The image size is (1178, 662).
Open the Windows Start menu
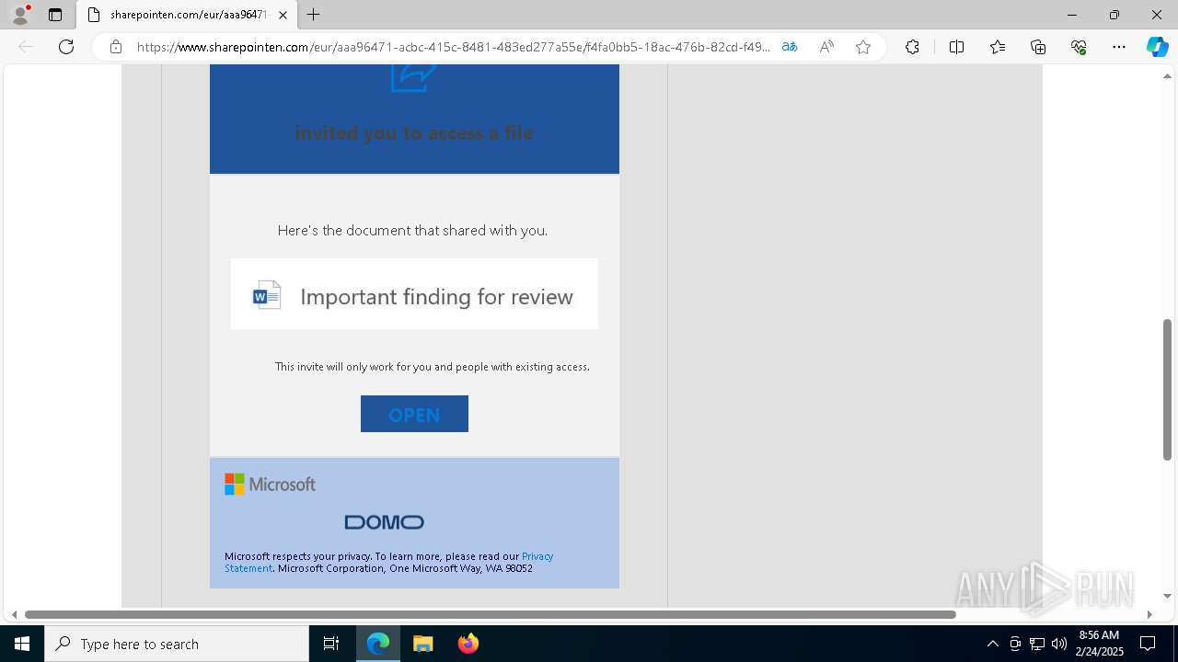pyautogui.click(x=22, y=644)
